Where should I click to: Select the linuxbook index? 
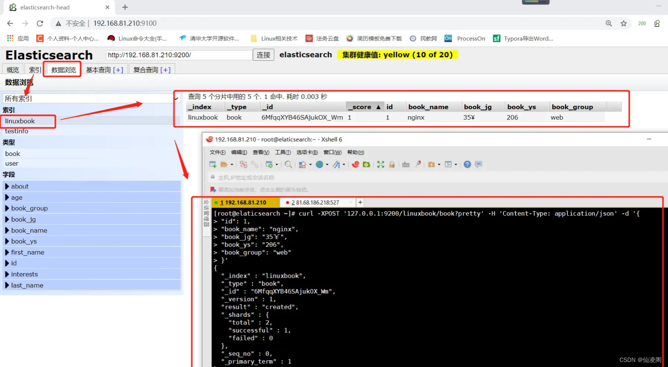[91, 121]
